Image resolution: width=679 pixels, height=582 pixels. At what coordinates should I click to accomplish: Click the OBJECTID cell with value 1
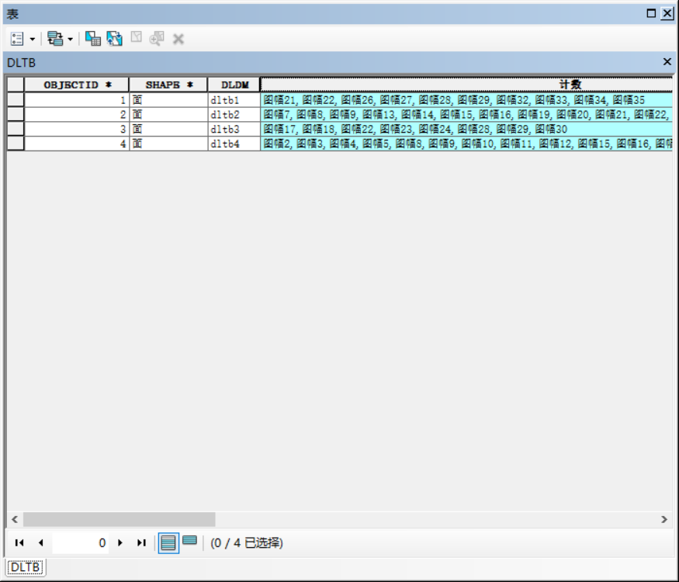tap(77, 100)
